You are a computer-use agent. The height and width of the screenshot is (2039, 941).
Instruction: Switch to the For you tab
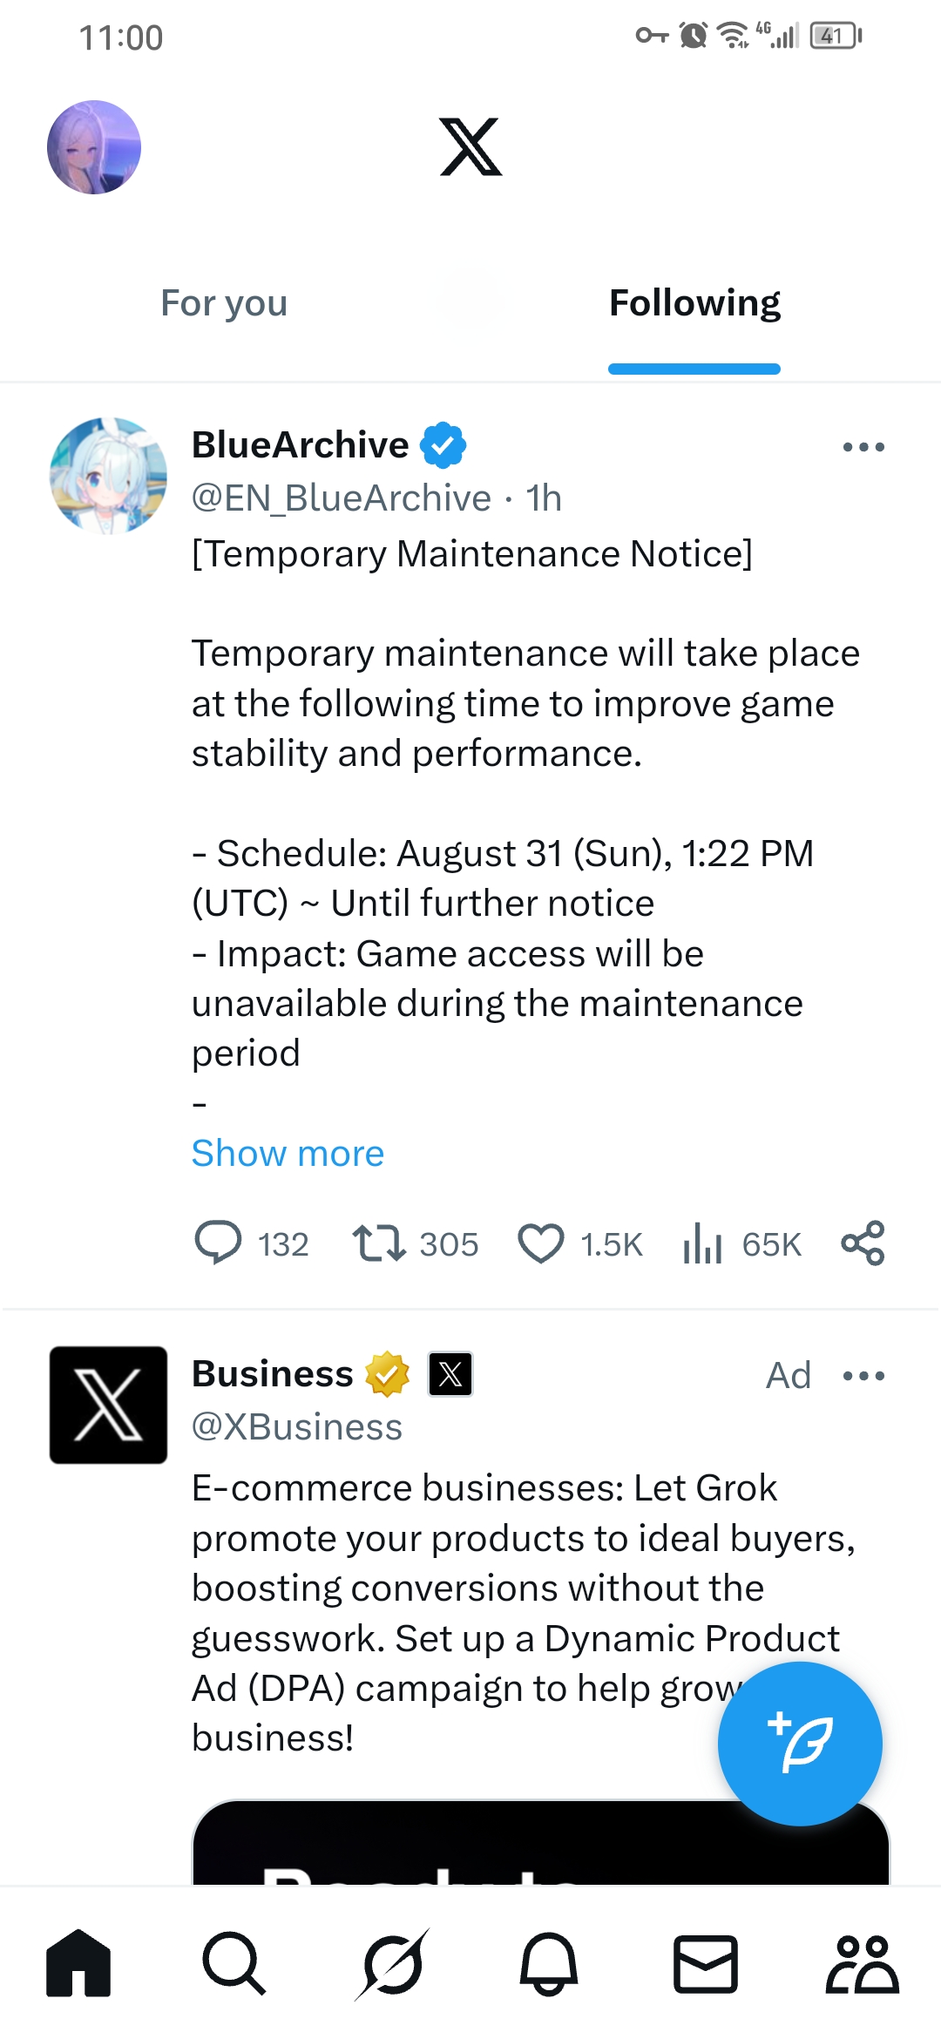224,303
